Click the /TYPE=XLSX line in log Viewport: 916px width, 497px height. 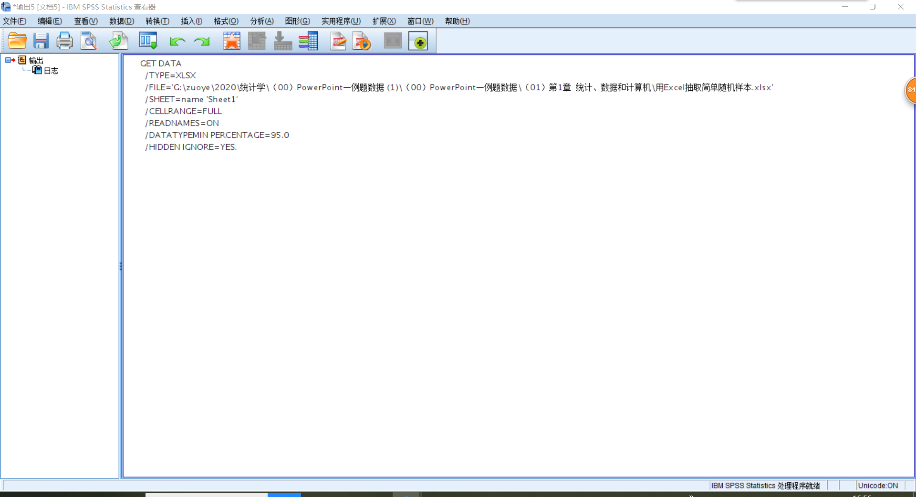click(x=171, y=75)
